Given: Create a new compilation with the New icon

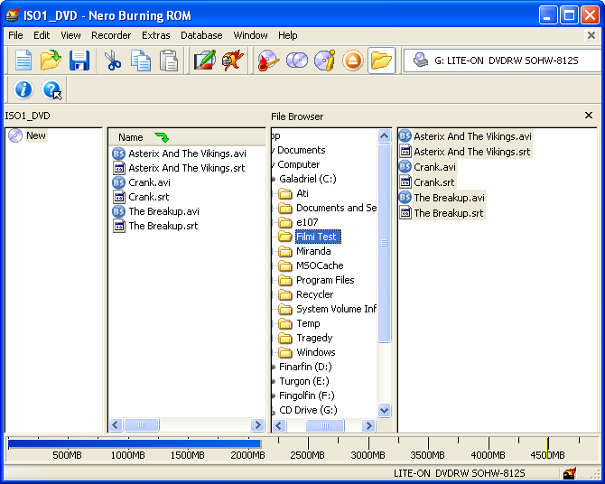Looking at the screenshot, I should pyautogui.click(x=23, y=60).
